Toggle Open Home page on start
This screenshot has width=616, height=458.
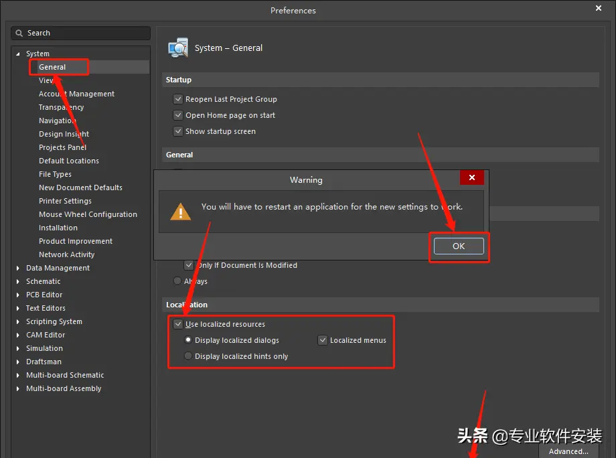(x=178, y=115)
